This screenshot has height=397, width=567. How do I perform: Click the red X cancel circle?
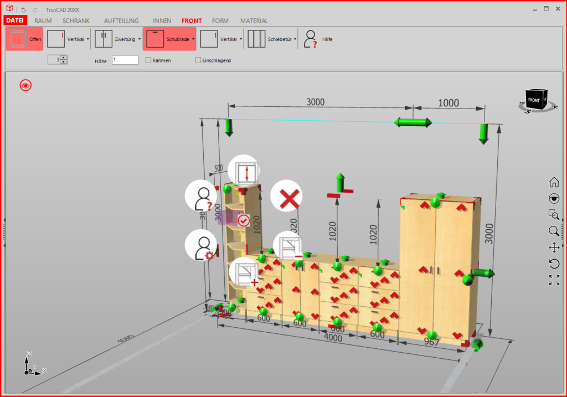click(286, 195)
